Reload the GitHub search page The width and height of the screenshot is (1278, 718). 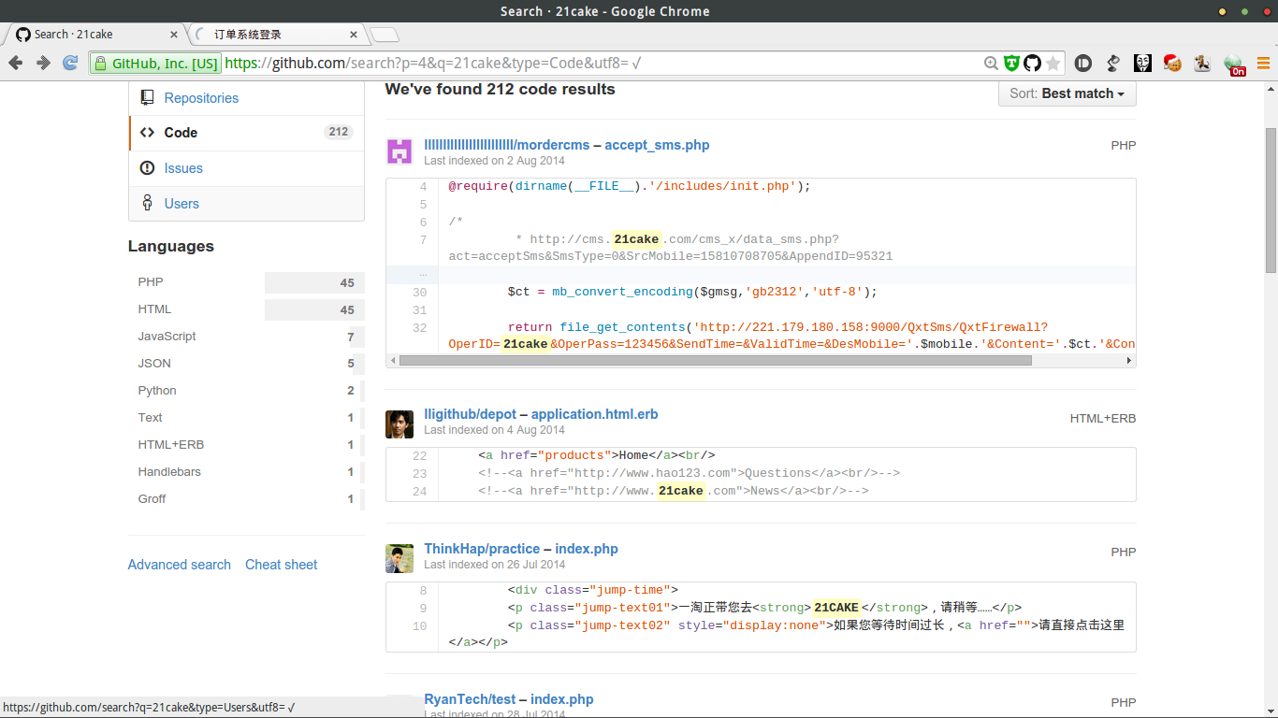70,63
